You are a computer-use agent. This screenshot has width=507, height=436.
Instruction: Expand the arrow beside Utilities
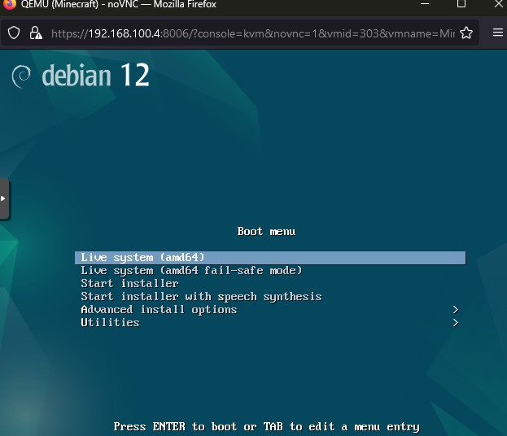(x=456, y=323)
